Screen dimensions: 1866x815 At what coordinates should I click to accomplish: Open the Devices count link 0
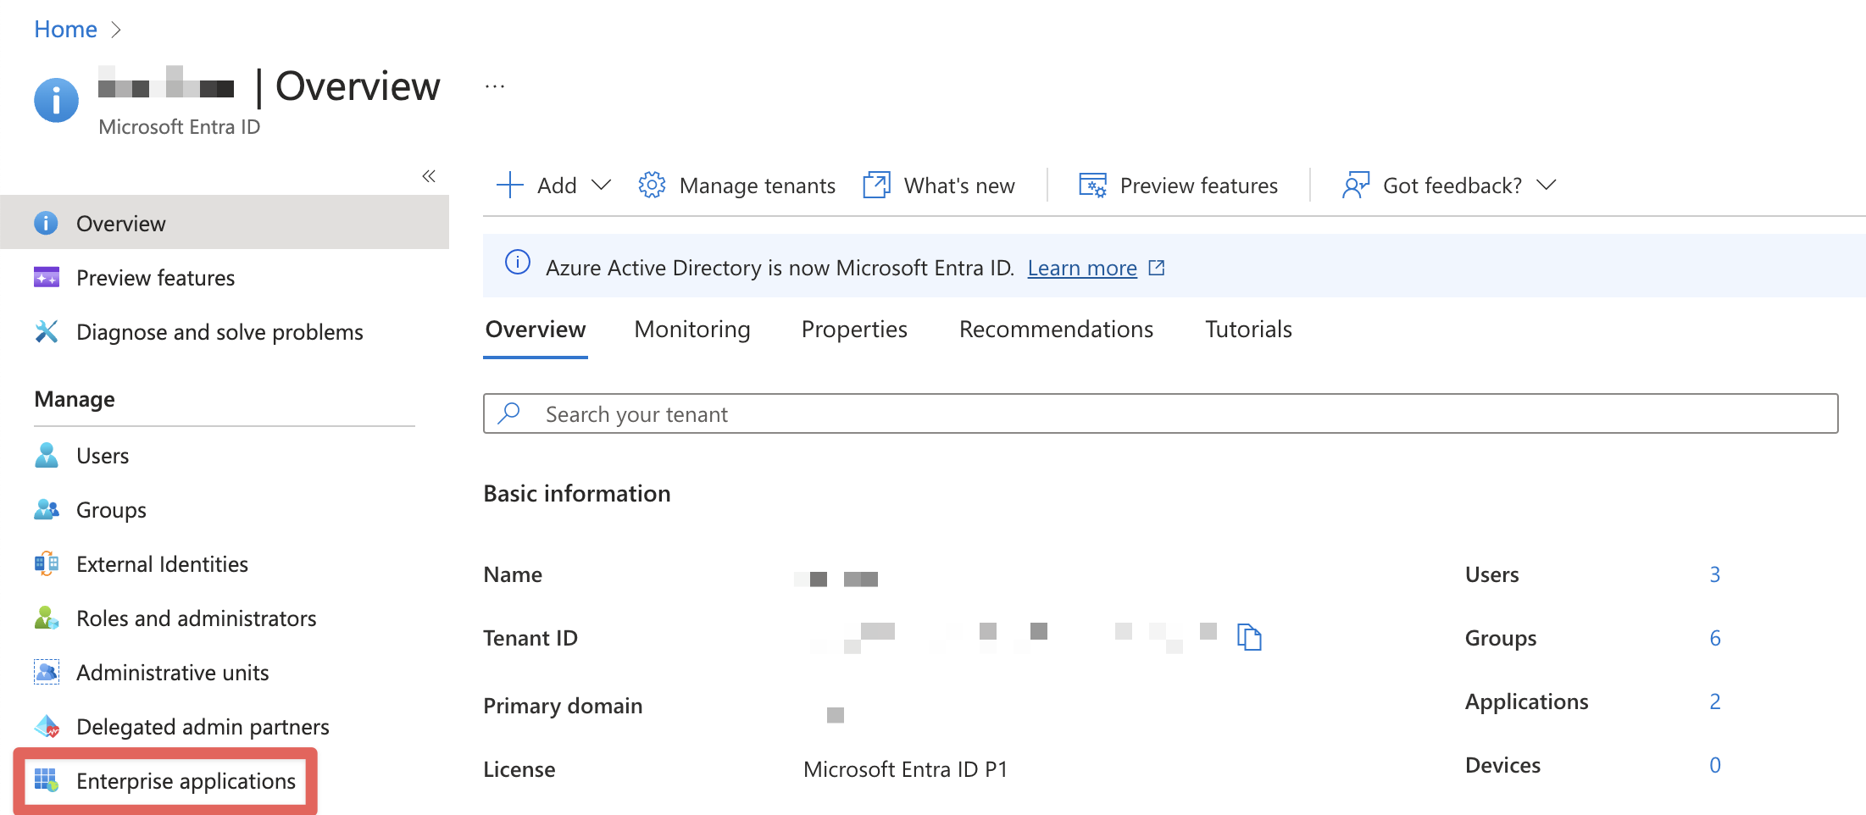(x=1714, y=765)
